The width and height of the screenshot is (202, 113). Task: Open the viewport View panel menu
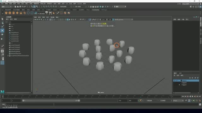pos(35,17)
